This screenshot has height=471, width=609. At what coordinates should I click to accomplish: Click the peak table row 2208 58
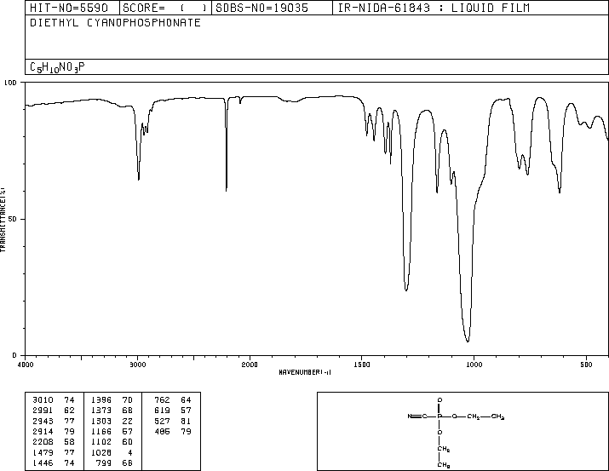tap(54, 442)
